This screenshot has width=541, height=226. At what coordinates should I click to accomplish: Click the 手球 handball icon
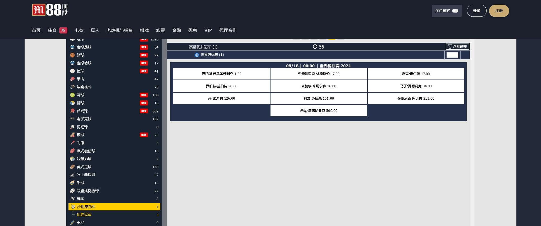click(x=72, y=183)
